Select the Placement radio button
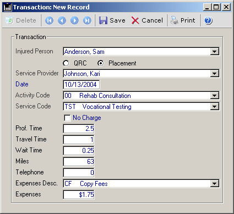The image size is (234, 214). click(x=100, y=63)
